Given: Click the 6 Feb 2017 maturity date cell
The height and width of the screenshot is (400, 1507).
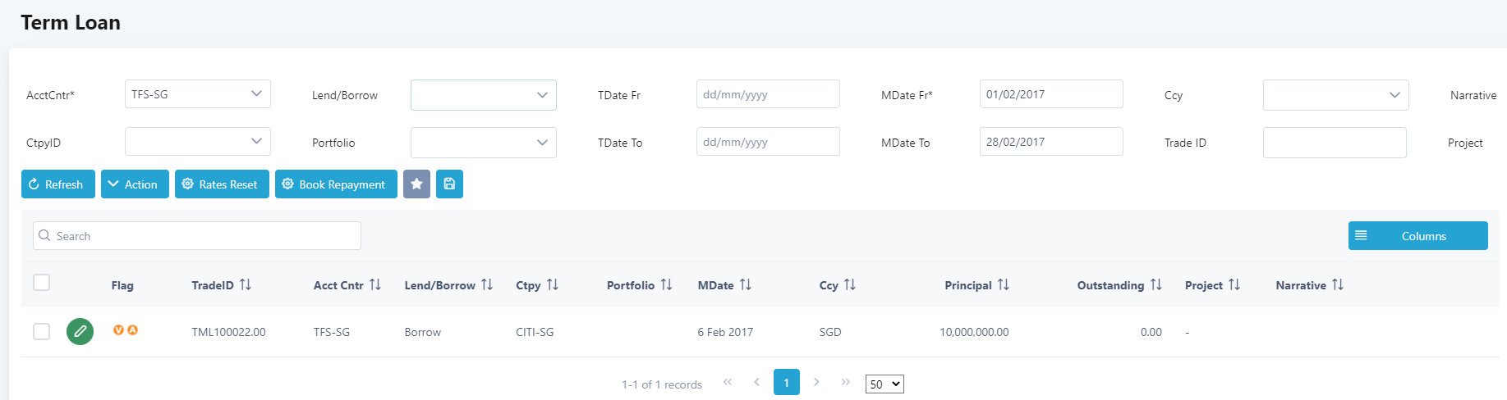Looking at the screenshot, I should (x=725, y=332).
